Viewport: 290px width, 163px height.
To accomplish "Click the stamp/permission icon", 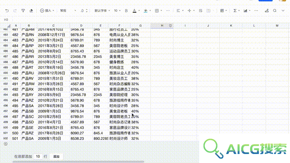I will (x=267, y=11).
